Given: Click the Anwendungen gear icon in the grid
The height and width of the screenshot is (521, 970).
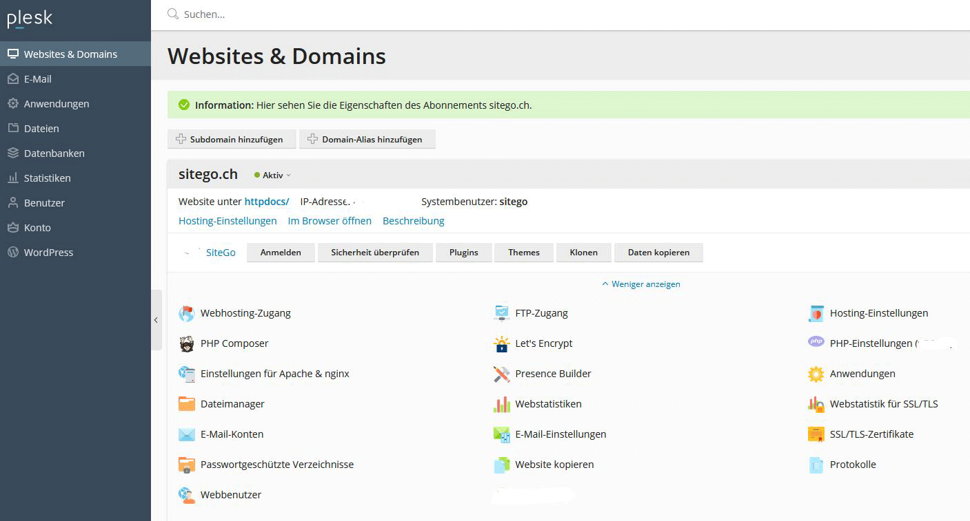Looking at the screenshot, I should 816,374.
